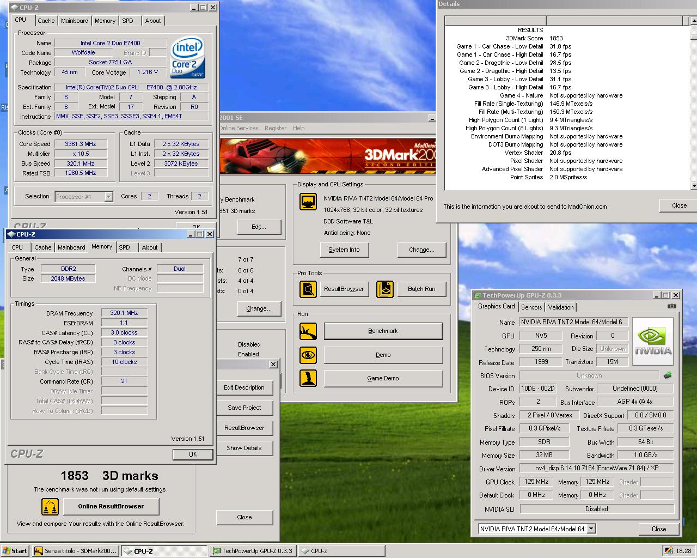Viewport: 697px width, 558px height.
Task: Click the NVIDIA logo in GPU-Z
Action: pos(653,341)
